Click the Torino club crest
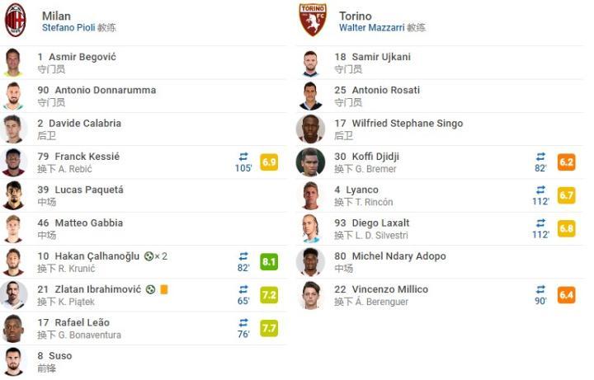This screenshot has height=380, width=594. (313, 20)
